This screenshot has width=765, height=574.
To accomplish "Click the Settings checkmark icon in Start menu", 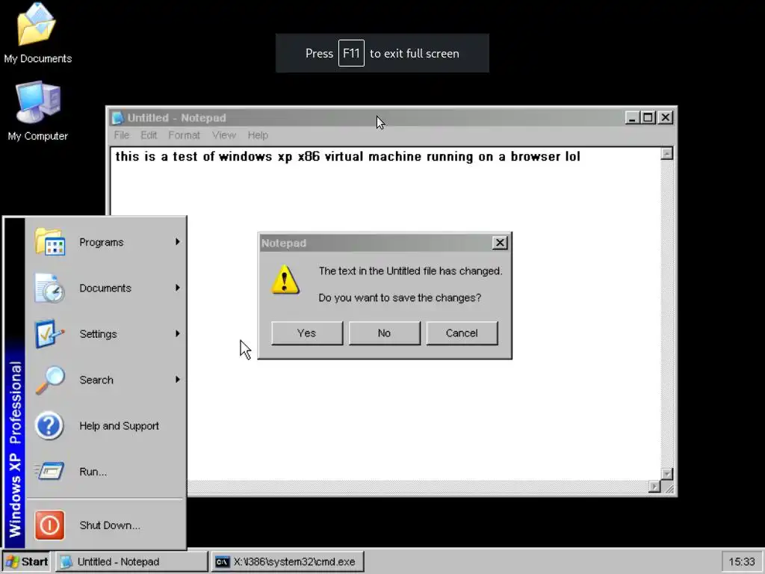I will [x=50, y=334].
